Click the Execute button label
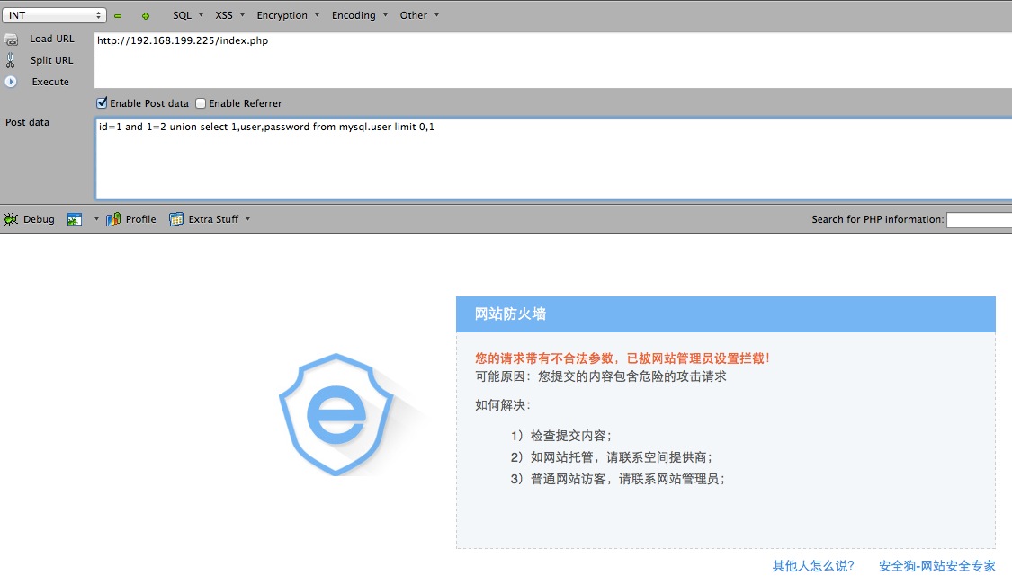Viewport: 1012px width, 584px height. 50,82
